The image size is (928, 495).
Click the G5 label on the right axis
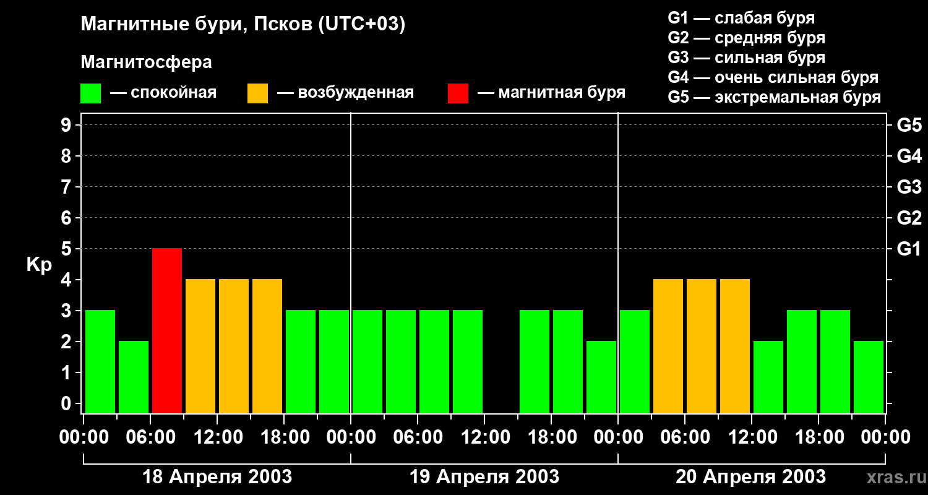pos(909,125)
